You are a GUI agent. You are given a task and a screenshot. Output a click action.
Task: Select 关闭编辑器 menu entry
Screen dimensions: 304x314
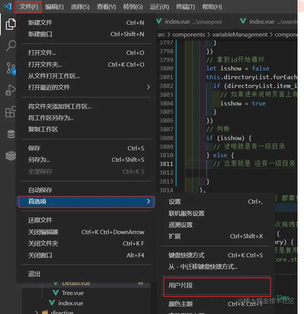(86, 232)
